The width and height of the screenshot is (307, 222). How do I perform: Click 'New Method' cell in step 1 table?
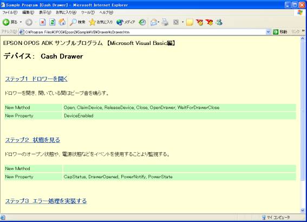click(33, 107)
